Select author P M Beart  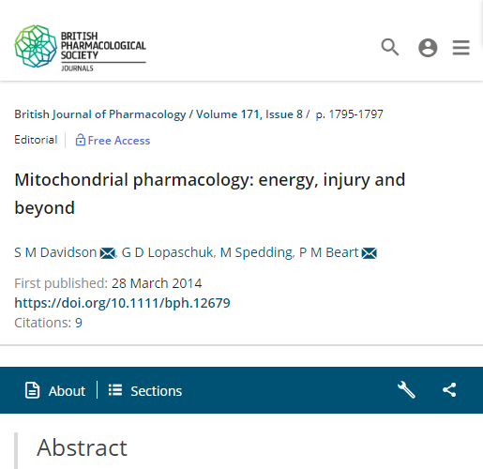328,252
